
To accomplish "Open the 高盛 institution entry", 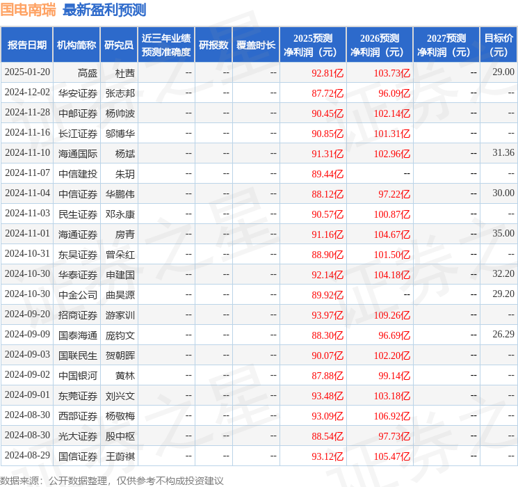I will [88, 72].
